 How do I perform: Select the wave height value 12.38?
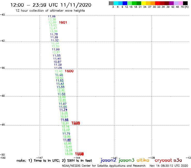(52, 19)
